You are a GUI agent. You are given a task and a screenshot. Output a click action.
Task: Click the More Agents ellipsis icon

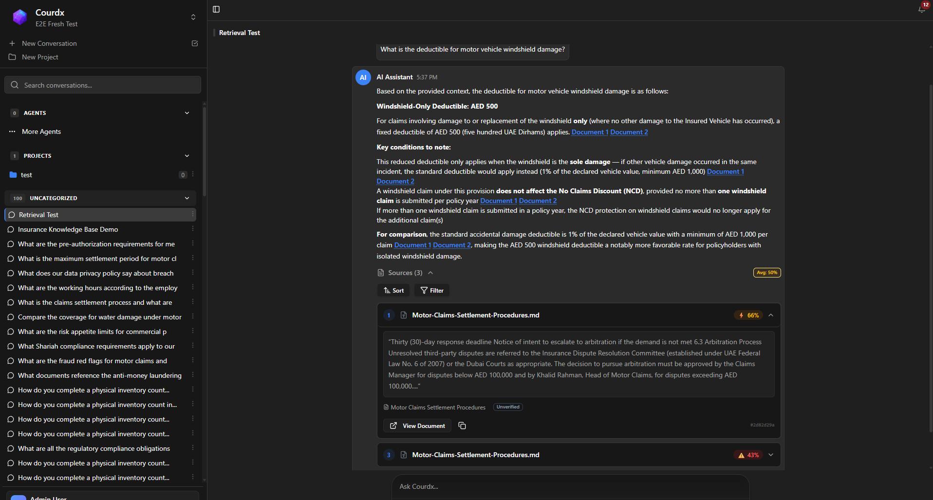pyautogui.click(x=12, y=131)
